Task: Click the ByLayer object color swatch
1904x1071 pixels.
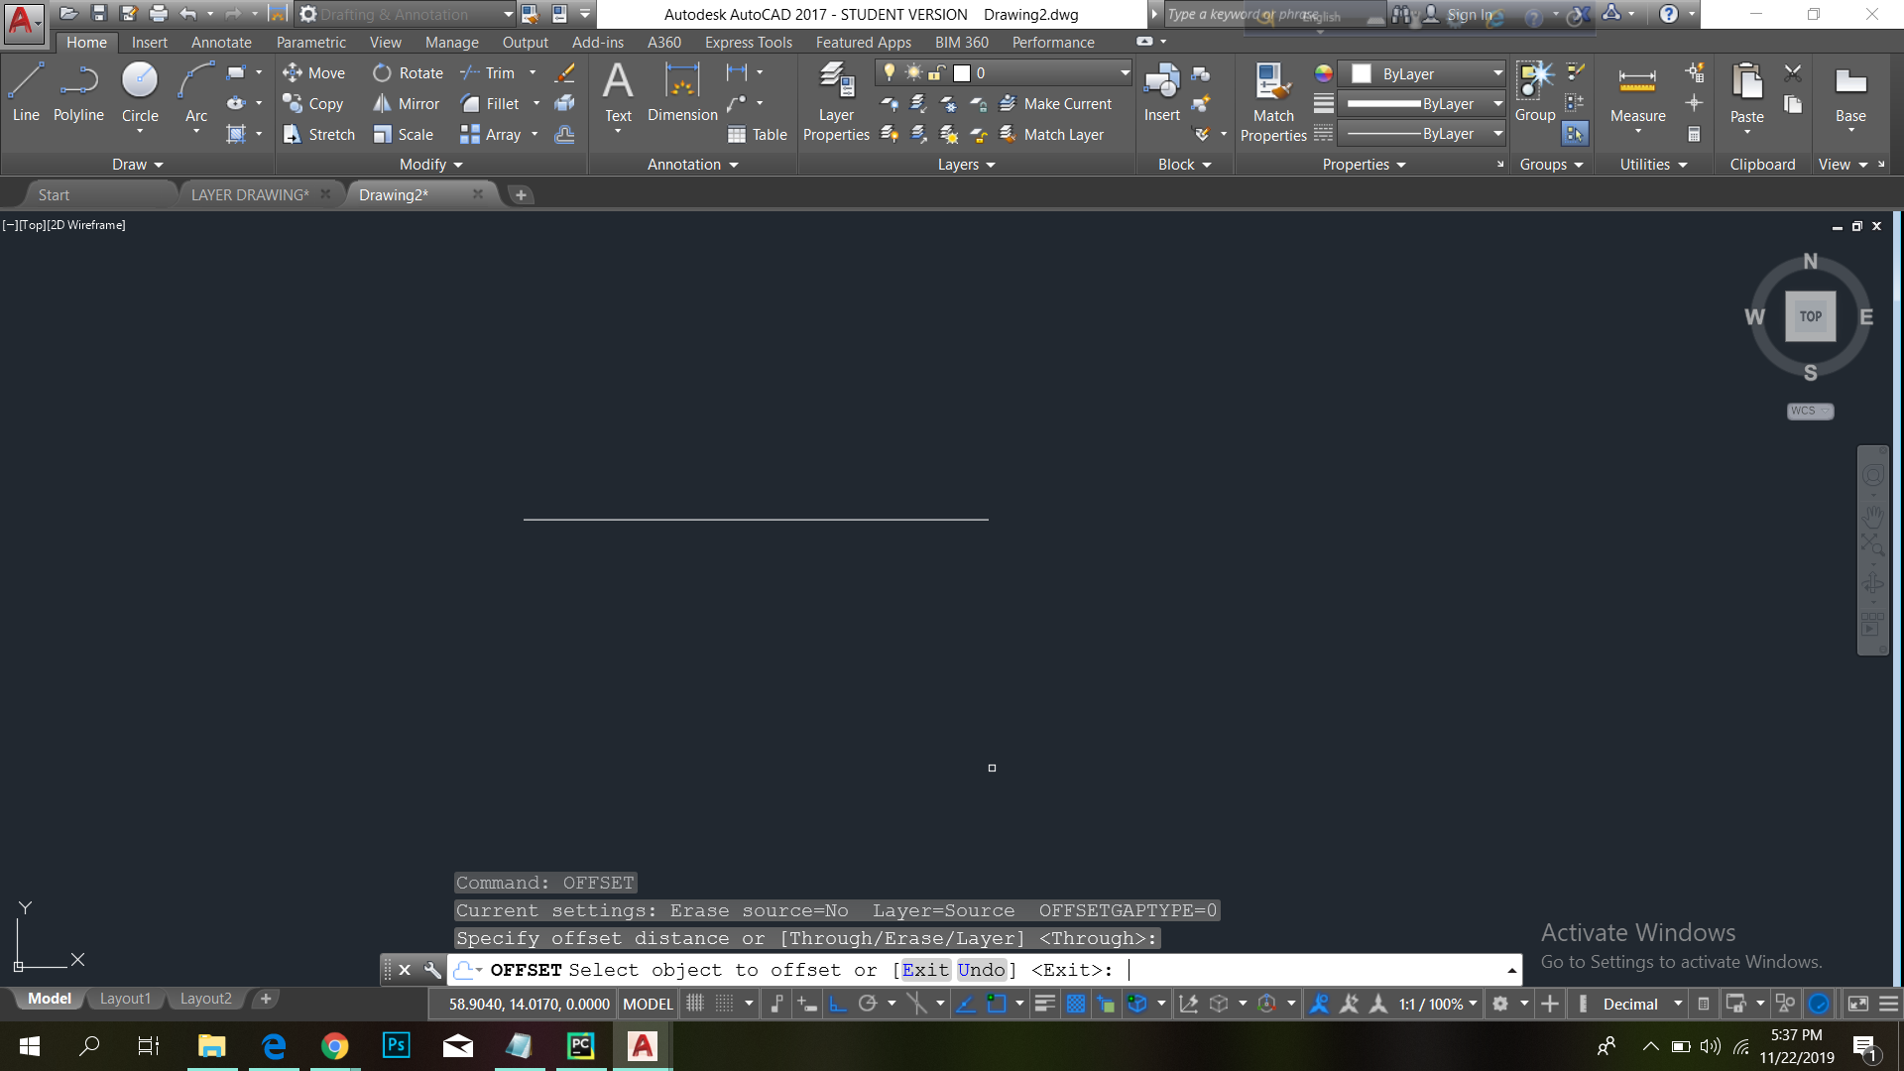Action: 1362,73
